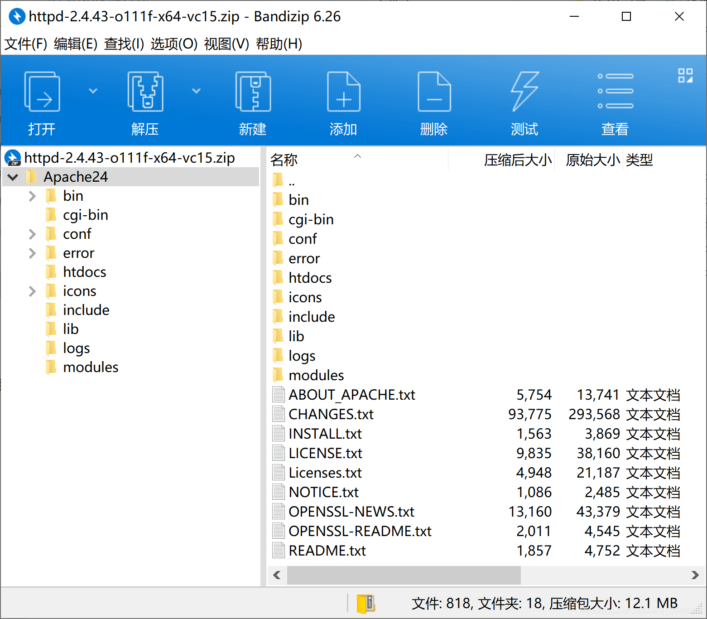
Task: Select lib folder in the tree
Action: [x=71, y=329]
